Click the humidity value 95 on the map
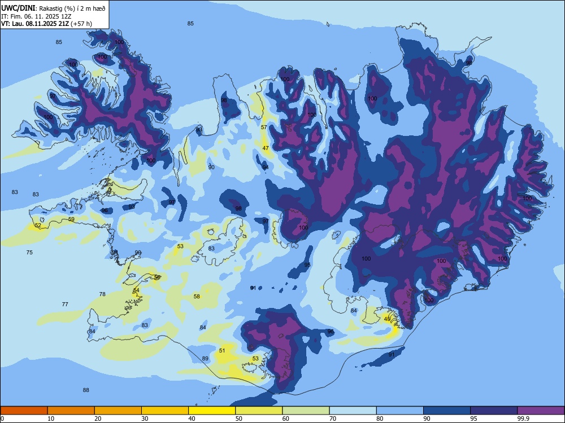565x423 pixels. [x=307, y=265]
